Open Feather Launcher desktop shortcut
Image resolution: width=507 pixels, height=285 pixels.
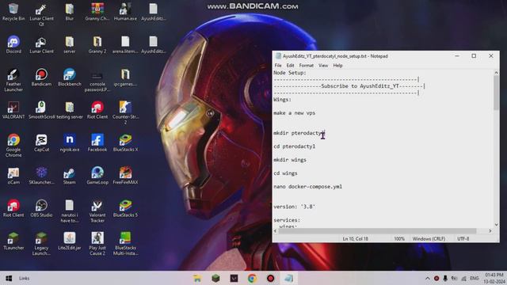pyautogui.click(x=13, y=80)
